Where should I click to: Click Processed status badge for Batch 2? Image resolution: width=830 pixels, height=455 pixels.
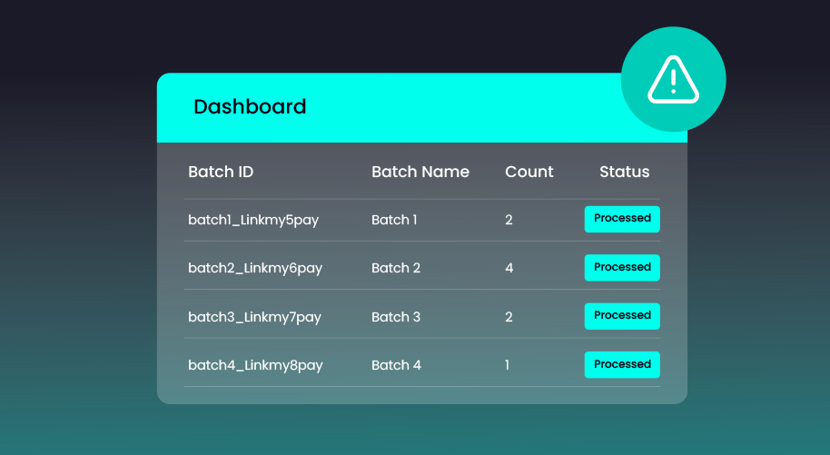coord(622,268)
